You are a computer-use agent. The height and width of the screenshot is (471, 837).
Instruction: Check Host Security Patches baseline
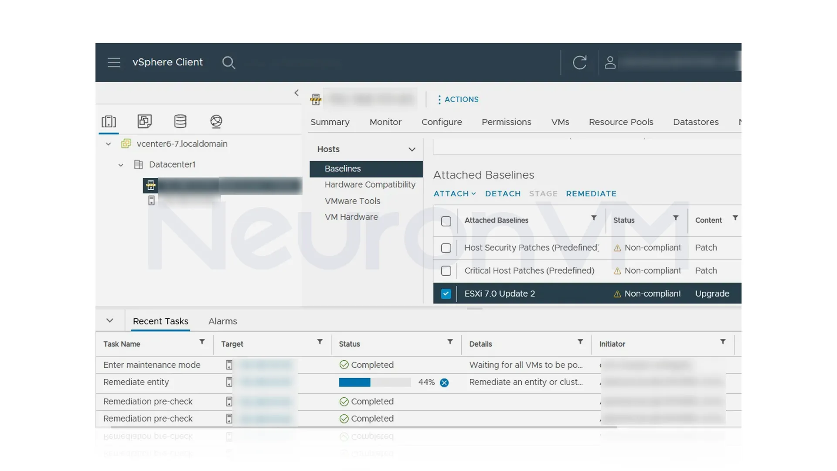(x=446, y=248)
